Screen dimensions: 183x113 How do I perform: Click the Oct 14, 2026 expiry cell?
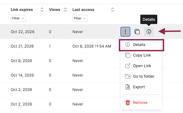click(22, 75)
